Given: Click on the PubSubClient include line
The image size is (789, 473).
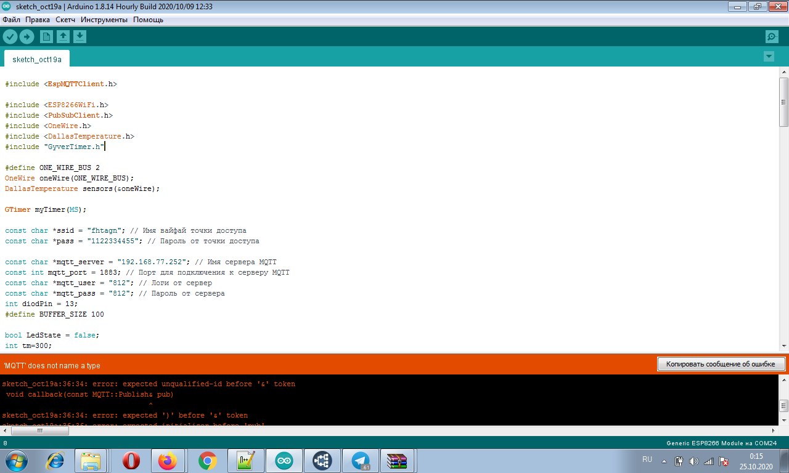Looking at the screenshot, I should tap(59, 115).
